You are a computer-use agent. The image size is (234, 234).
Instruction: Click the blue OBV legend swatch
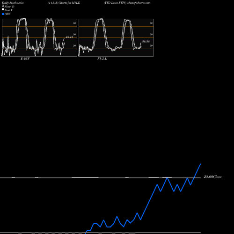[x=3, y=14]
